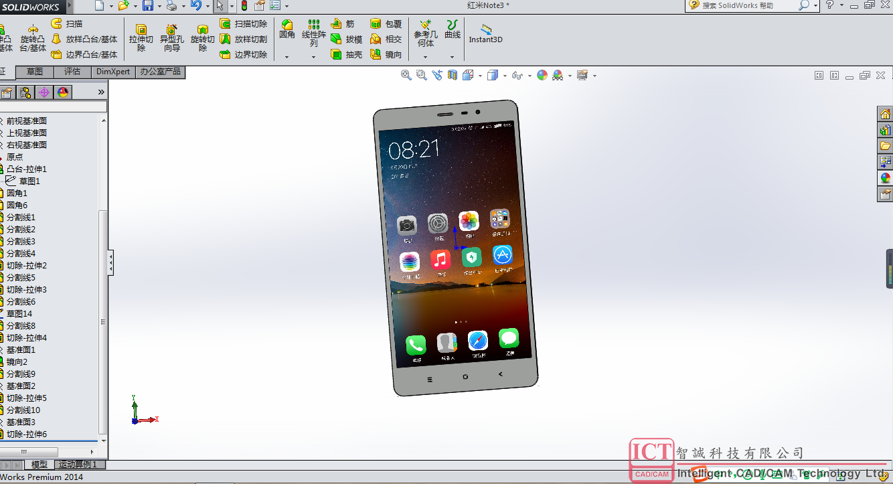Expand the 曲线 dropdown arrow

tap(453, 57)
